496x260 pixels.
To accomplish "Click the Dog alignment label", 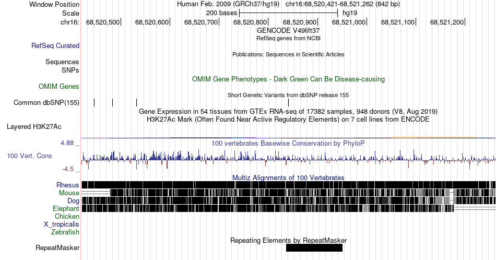I will coord(73,201).
